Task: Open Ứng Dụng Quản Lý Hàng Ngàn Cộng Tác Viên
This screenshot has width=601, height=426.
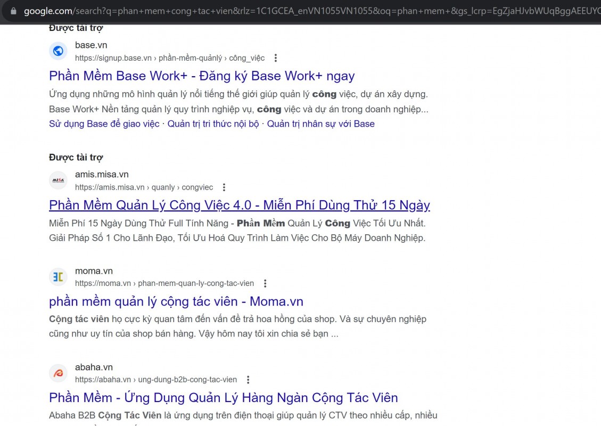Action: pos(223,398)
